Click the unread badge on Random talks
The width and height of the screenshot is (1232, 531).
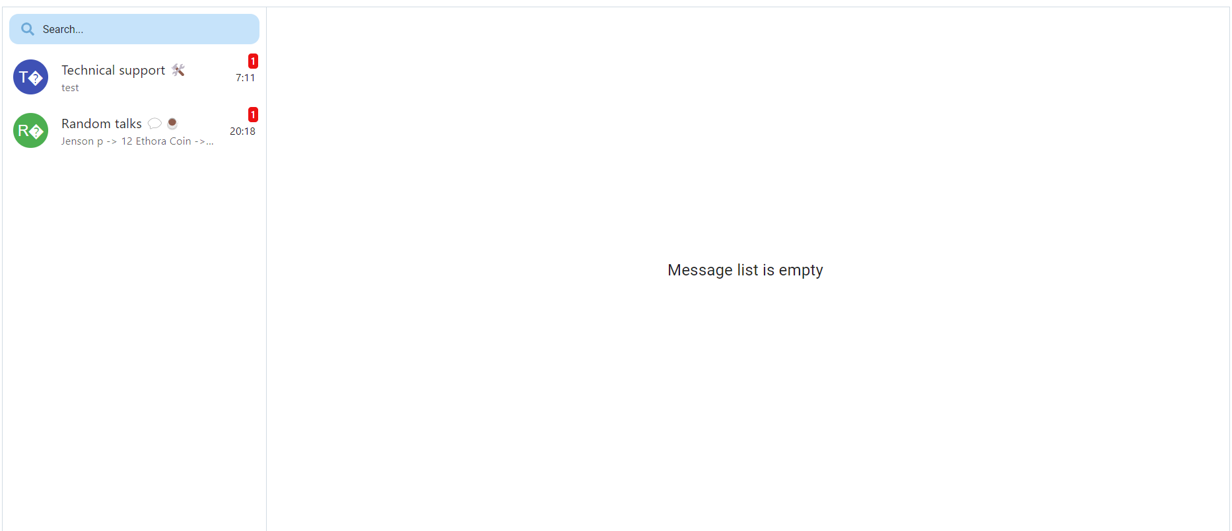tap(253, 115)
